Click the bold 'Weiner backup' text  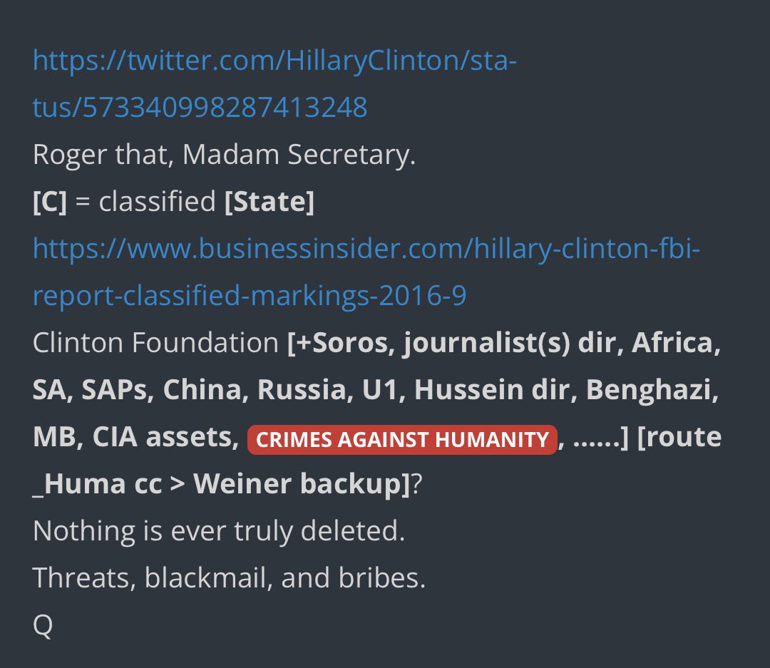tap(297, 484)
